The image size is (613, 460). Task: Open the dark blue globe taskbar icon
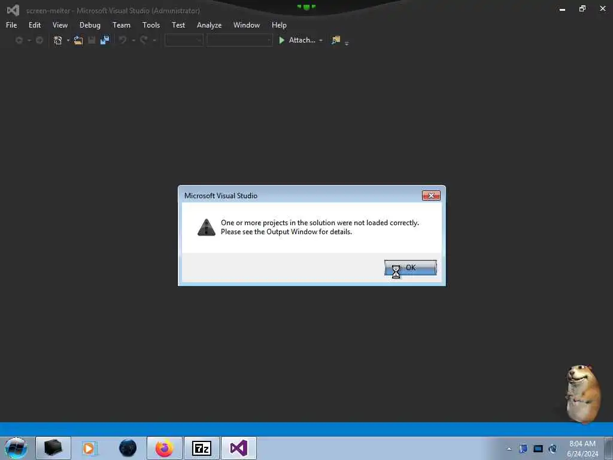tap(128, 448)
